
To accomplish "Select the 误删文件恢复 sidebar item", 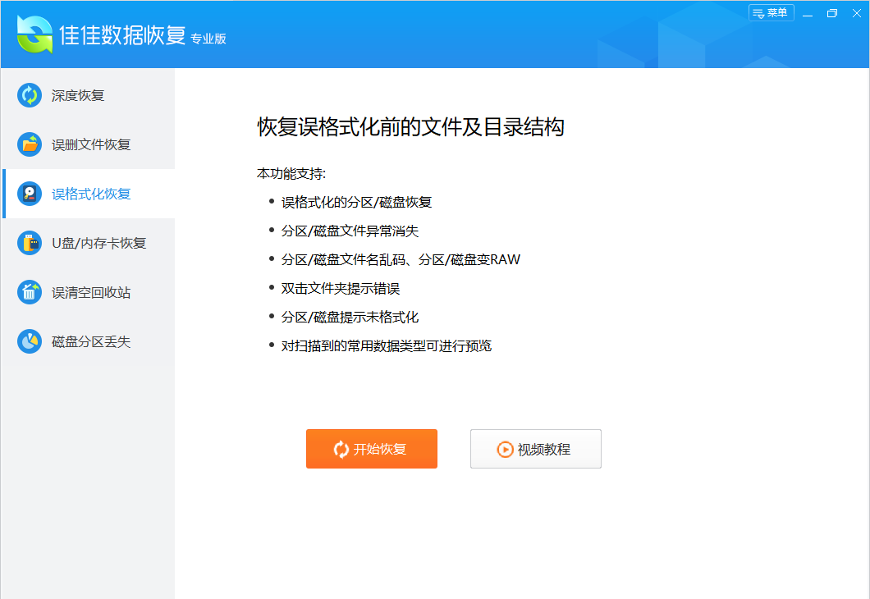I will [x=88, y=144].
